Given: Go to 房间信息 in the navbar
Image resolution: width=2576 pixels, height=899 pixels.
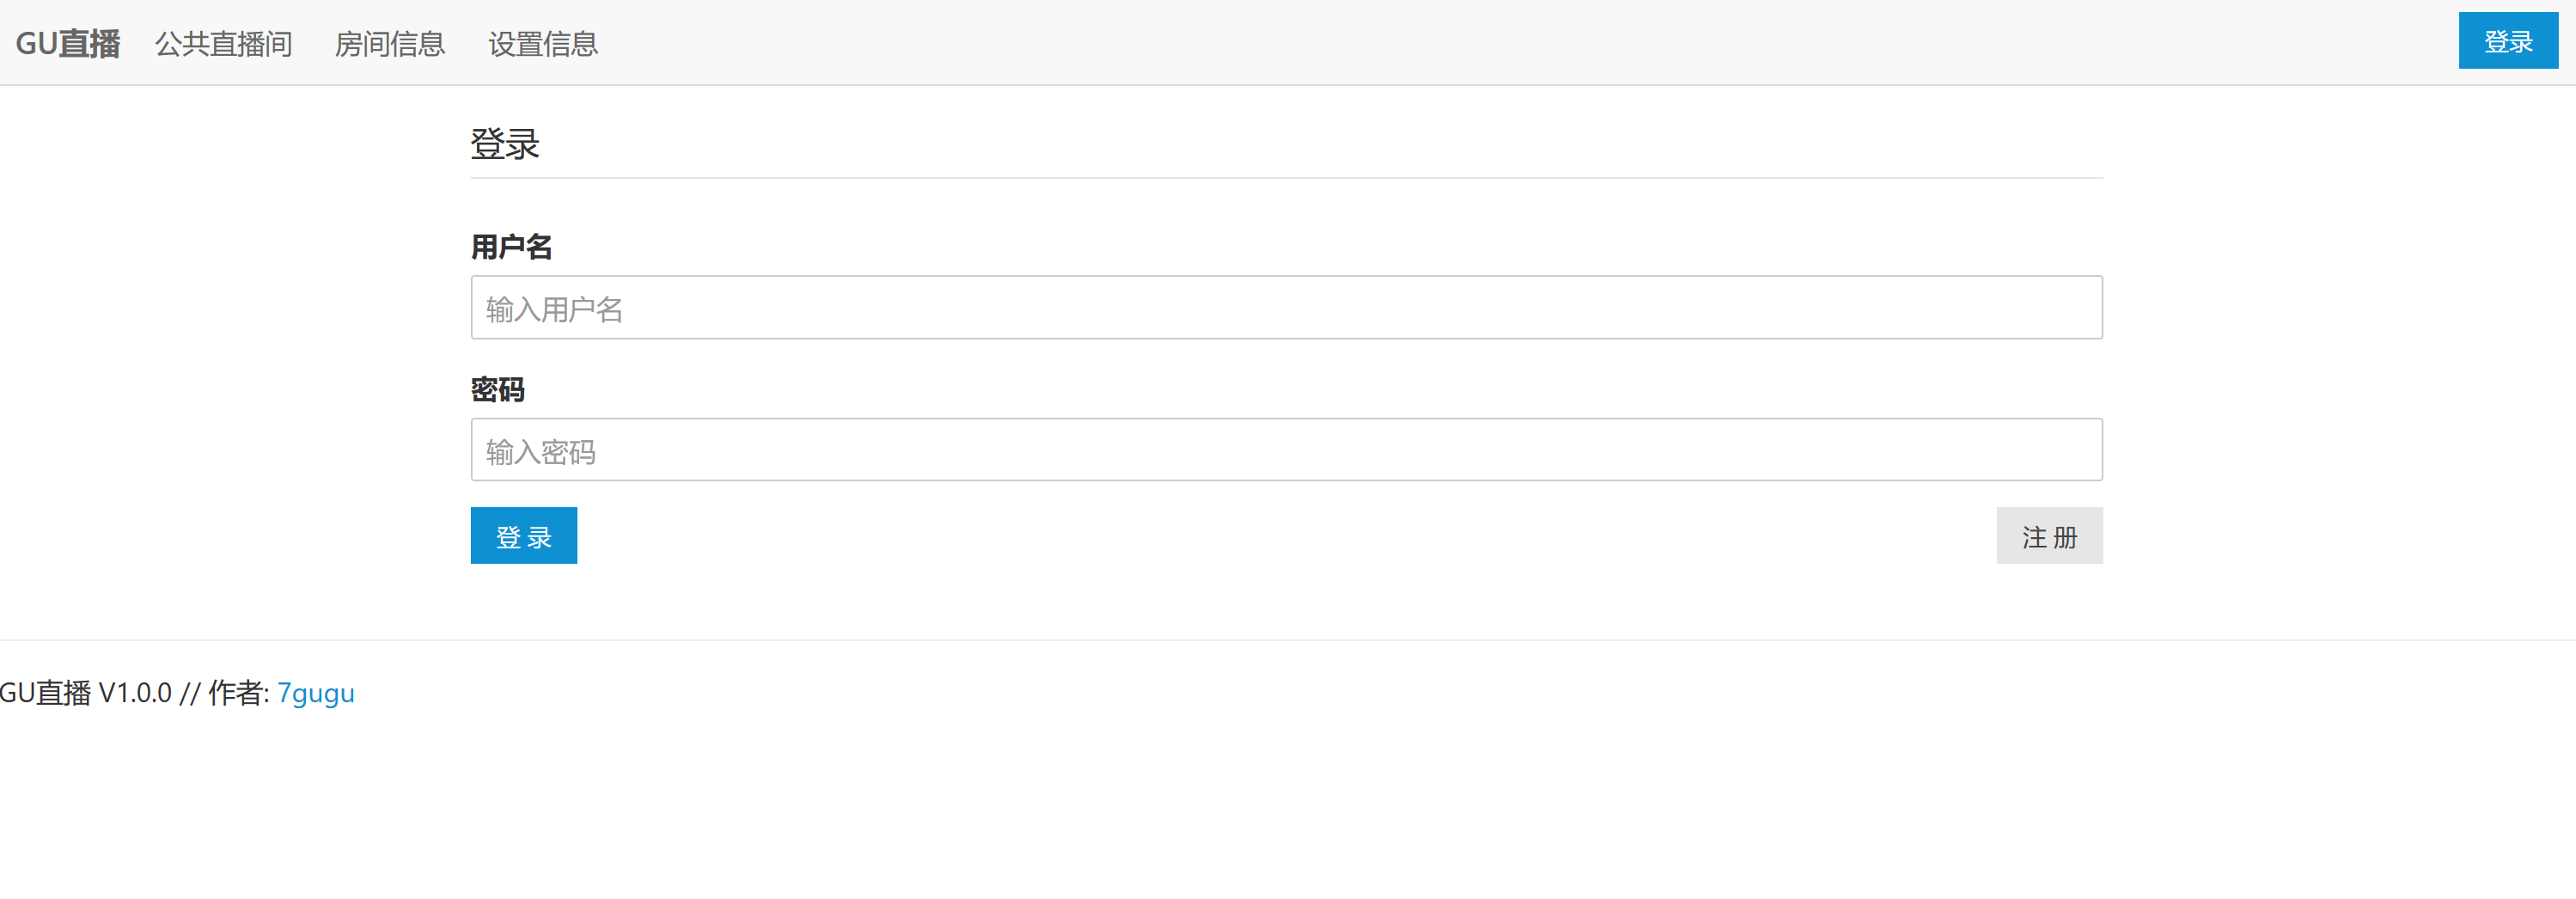Looking at the screenshot, I should tap(389, 44).
